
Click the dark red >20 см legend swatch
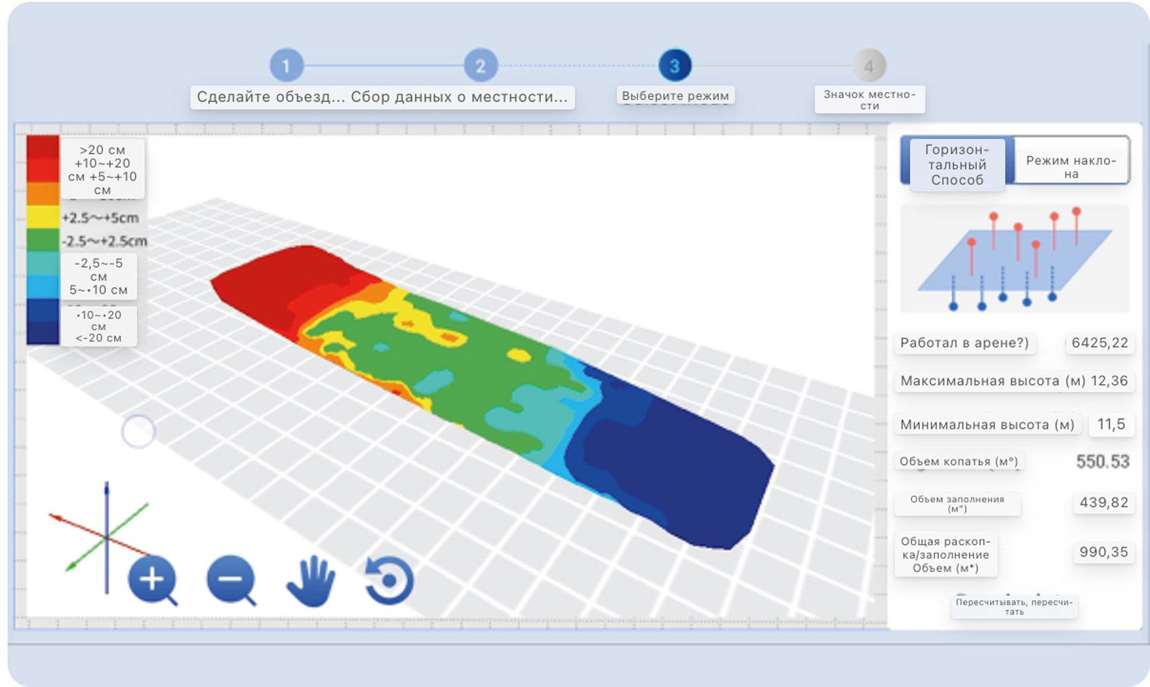pos(43,147)
